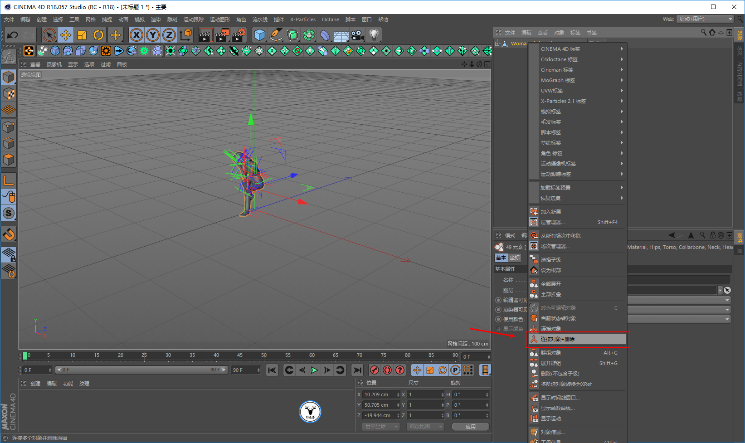This screenshot has width=745, height=443.
Task: Open the Camera object icon
Action: (x=357, y=35)
